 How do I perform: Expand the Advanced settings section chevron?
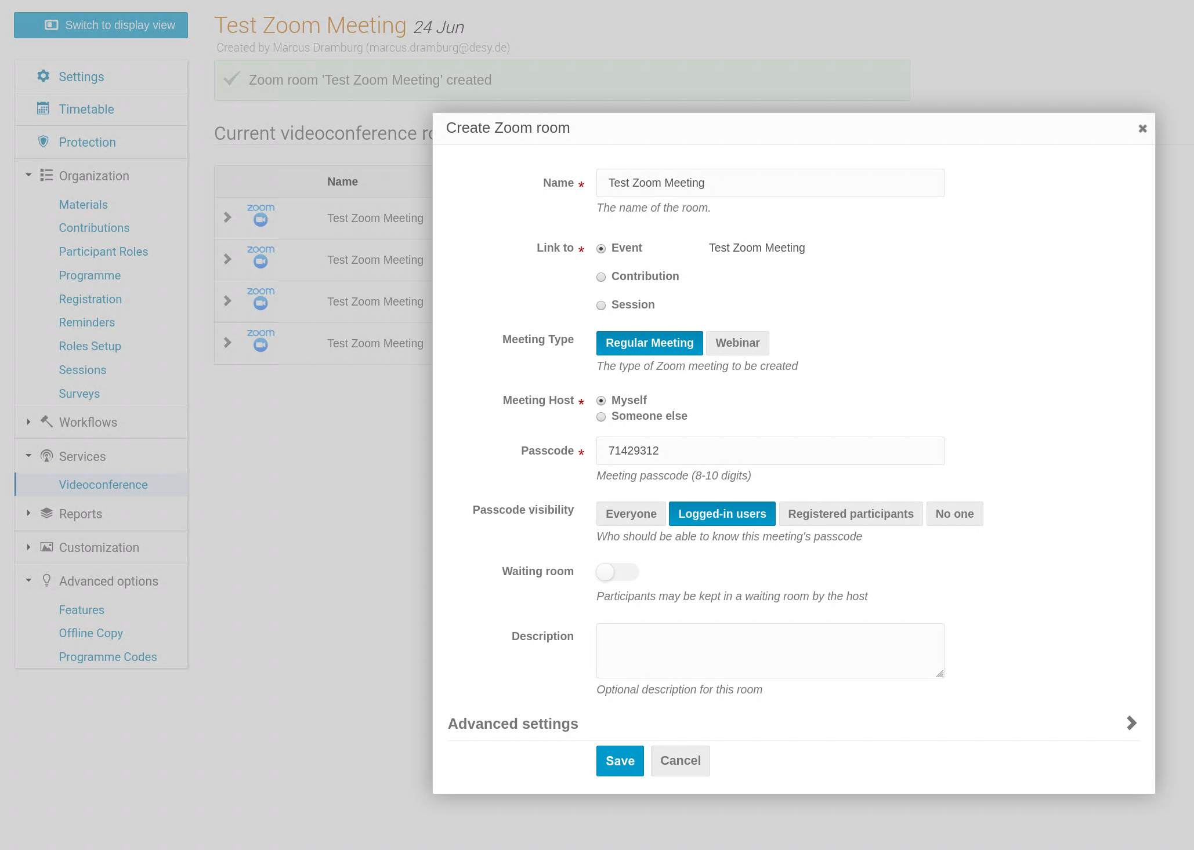[1131, 723]
